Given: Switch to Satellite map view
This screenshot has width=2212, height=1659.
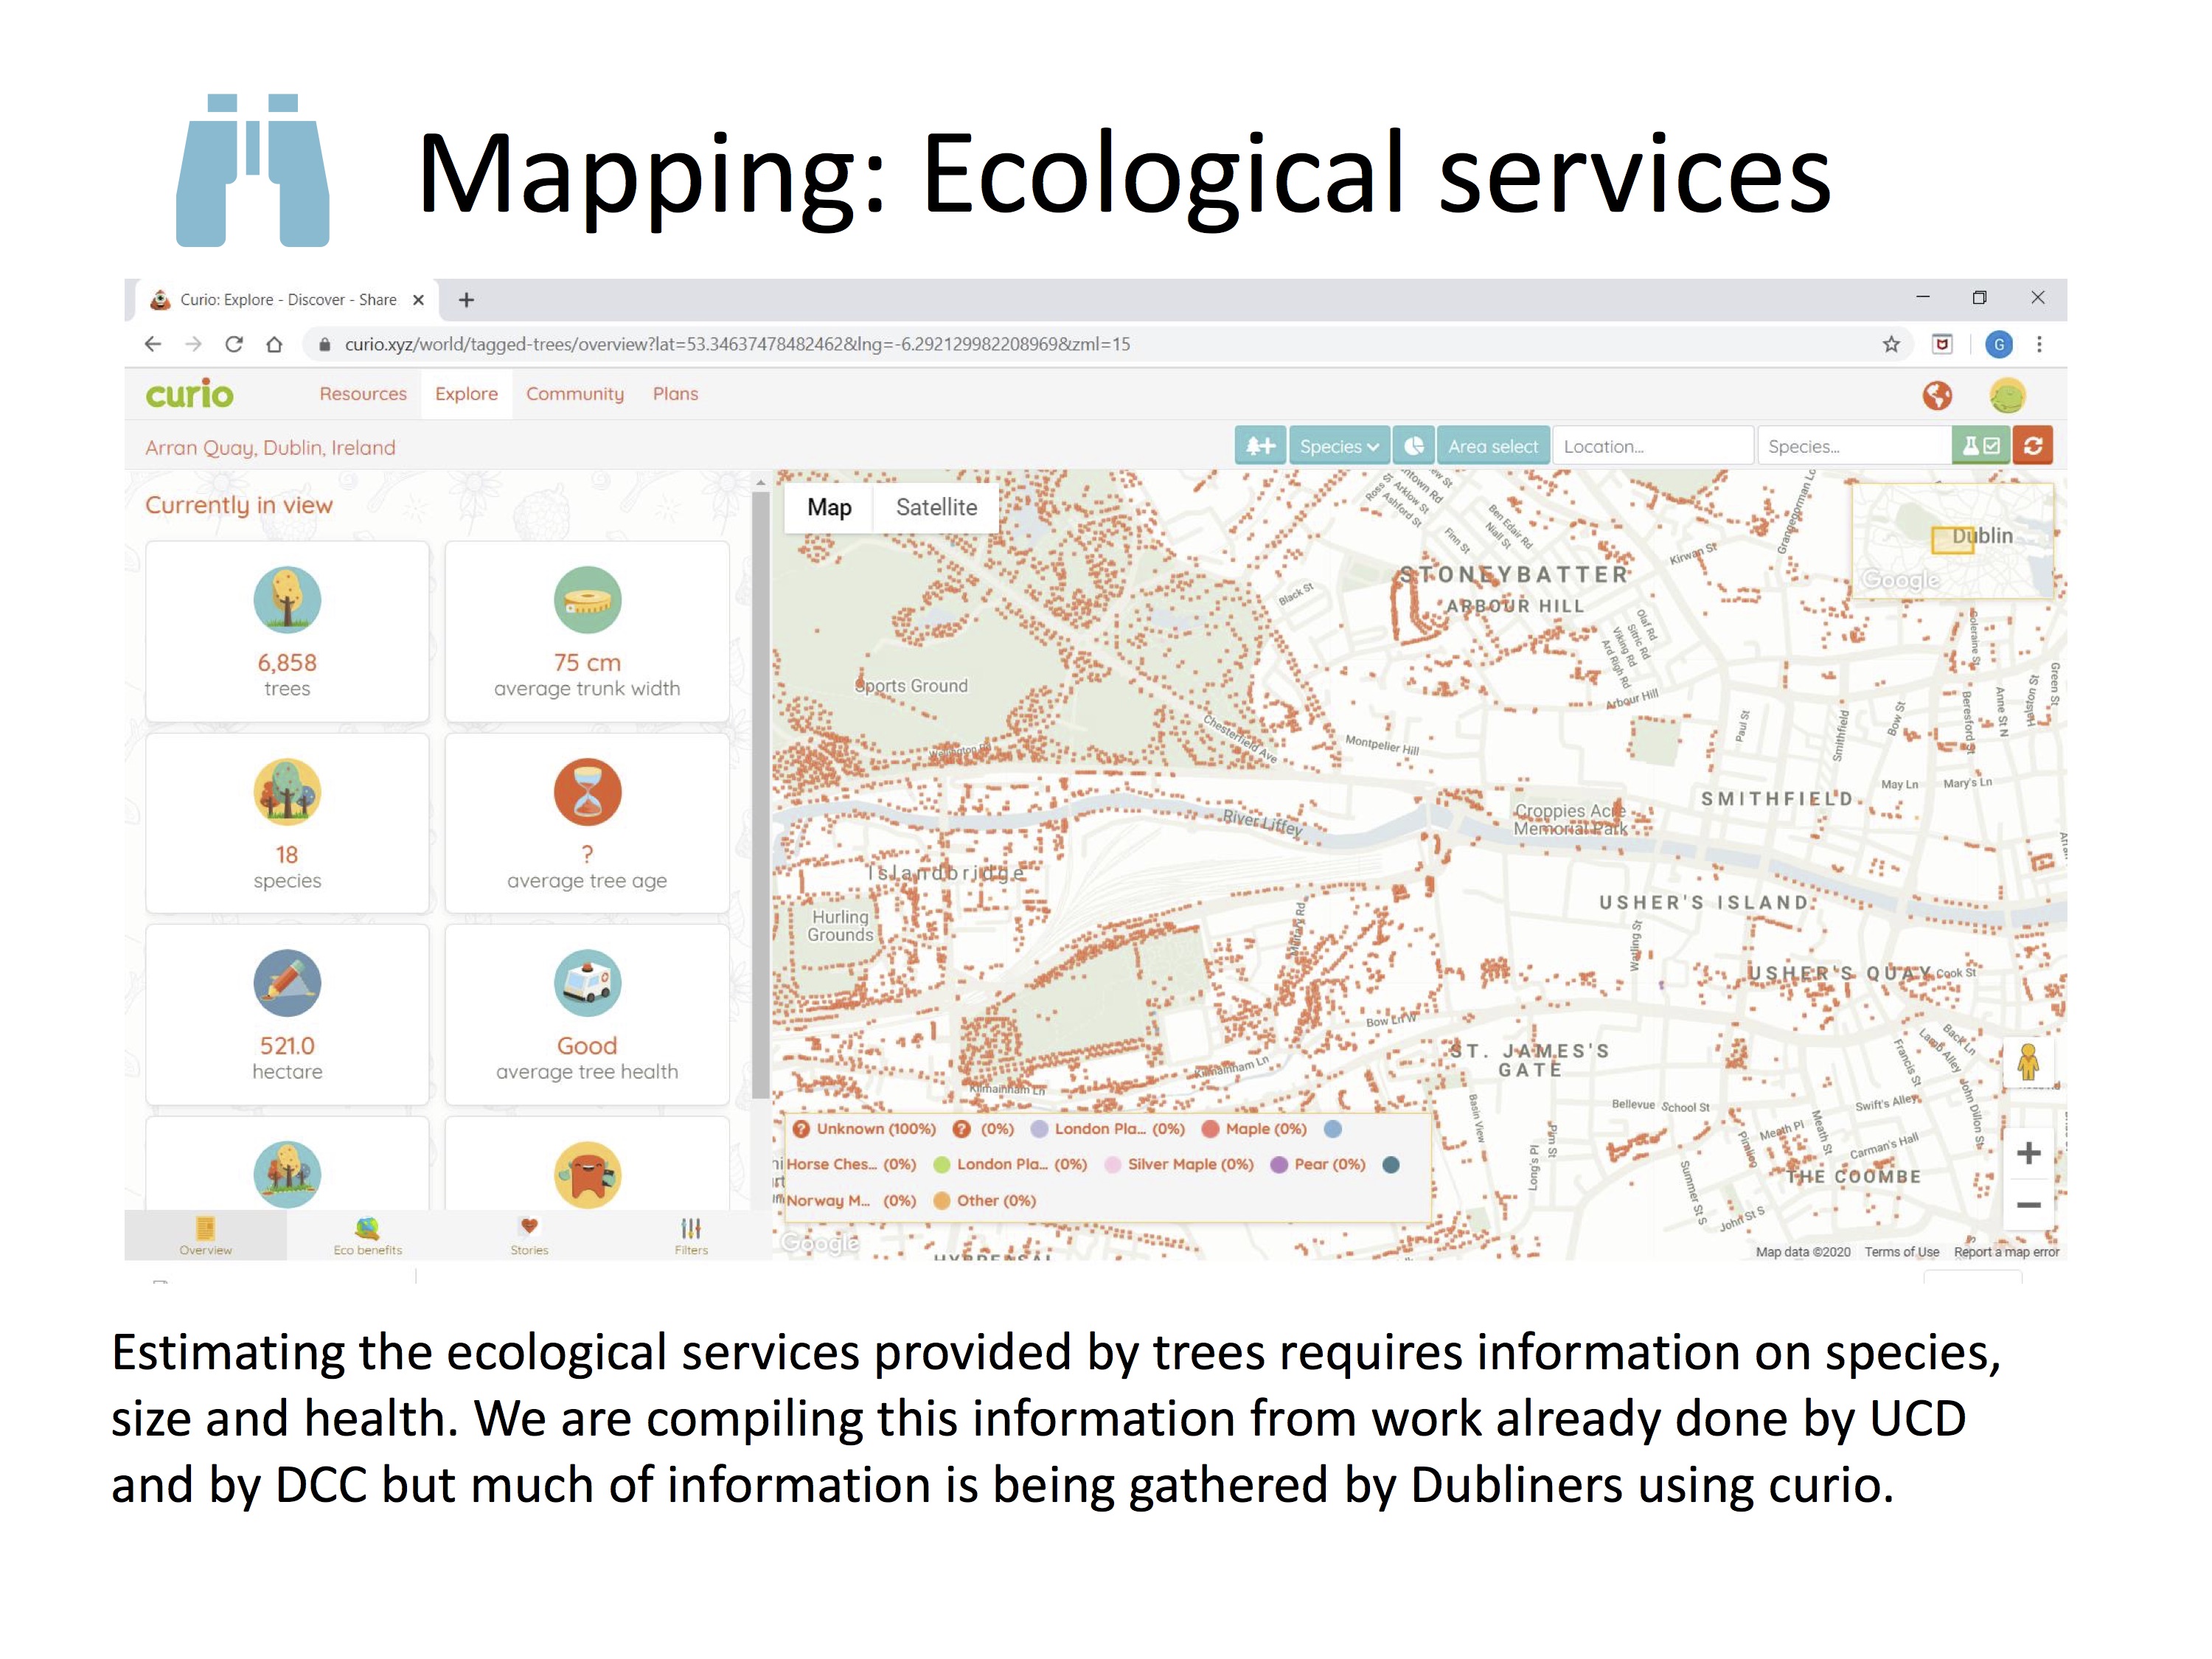Looking at the screenshot, I should 936,507.
